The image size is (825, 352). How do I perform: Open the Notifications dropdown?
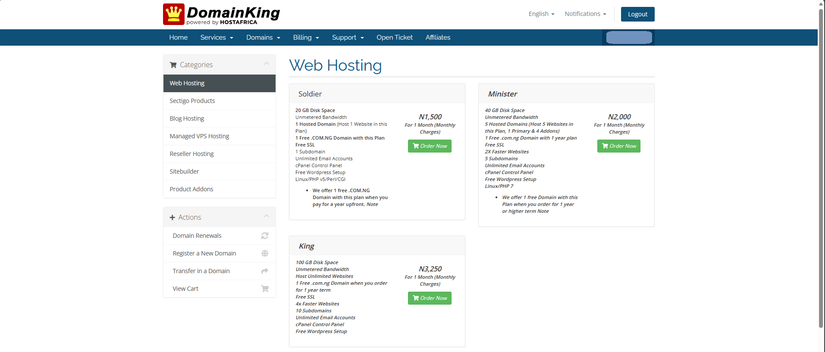585,14
